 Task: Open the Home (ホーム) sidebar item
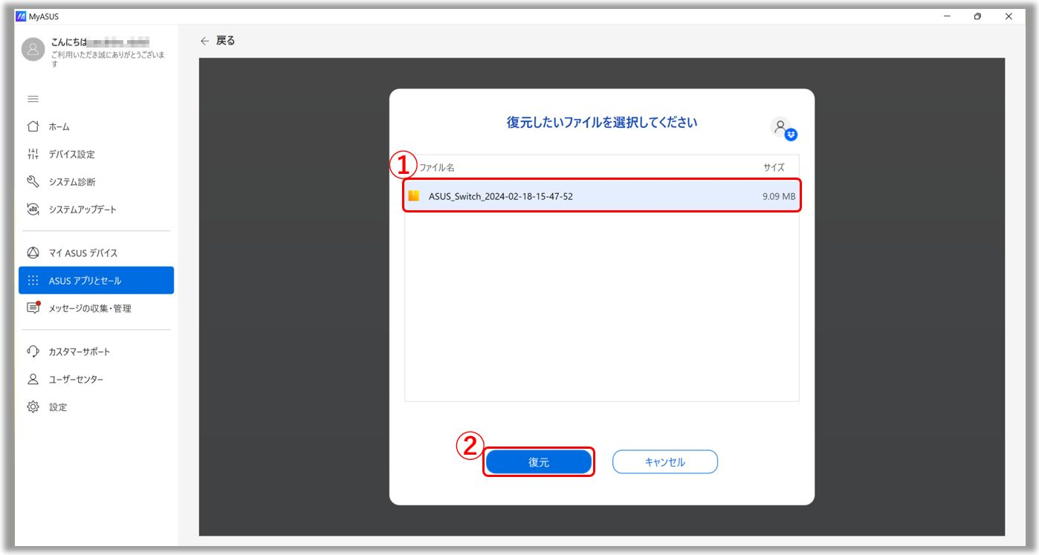click(96, 127)
